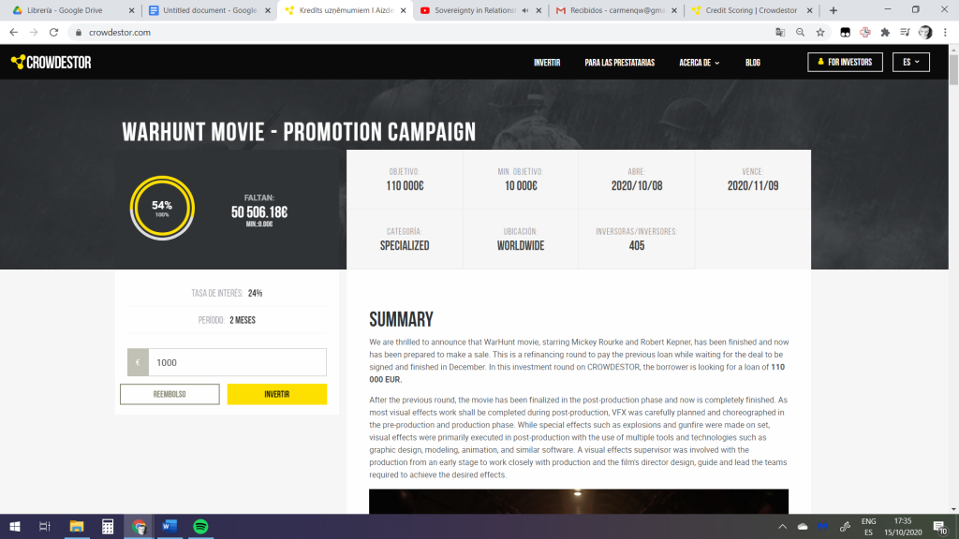Click the pen and link tray icon
The image size is (959, 539).
(845, 526)
